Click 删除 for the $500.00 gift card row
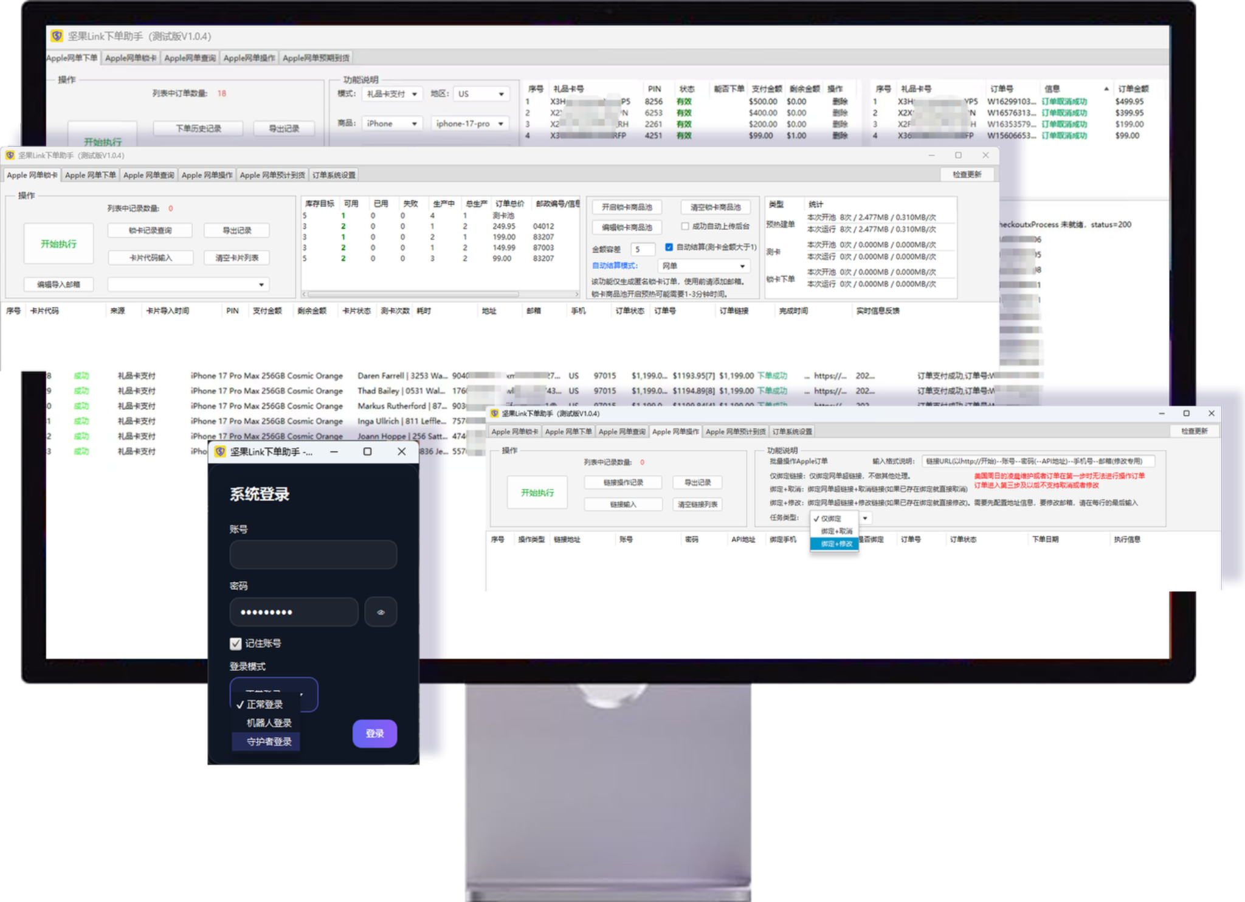The image size is (1245, 902). click(840, 102)
